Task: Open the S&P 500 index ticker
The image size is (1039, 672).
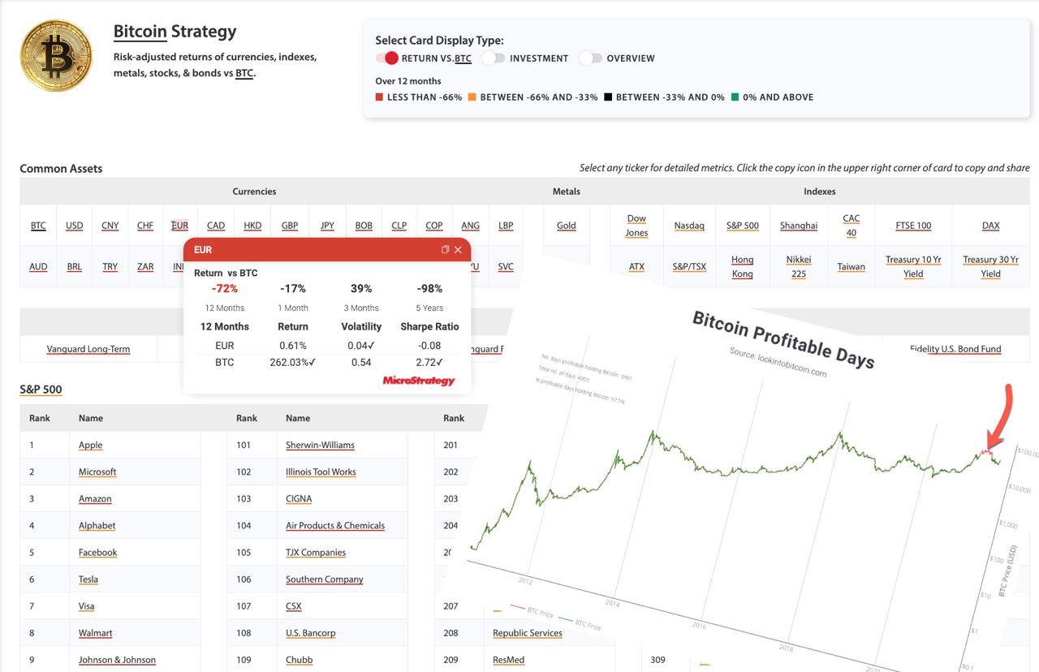Action: point(743,226)
